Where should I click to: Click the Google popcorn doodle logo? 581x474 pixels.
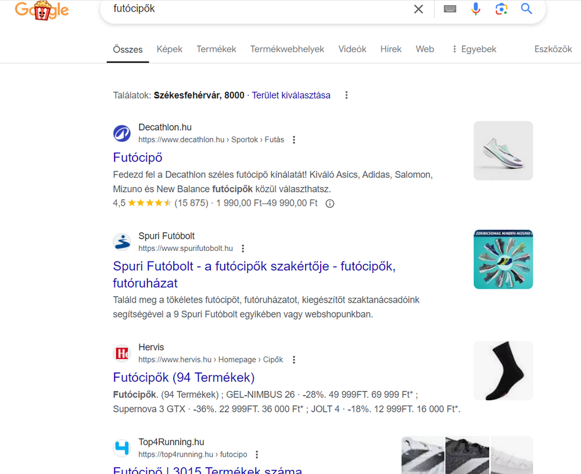point(41,10)
